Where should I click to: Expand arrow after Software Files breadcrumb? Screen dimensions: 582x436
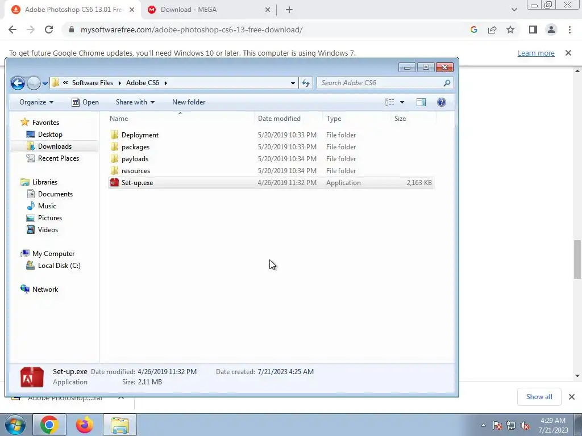tap(119, 83)
